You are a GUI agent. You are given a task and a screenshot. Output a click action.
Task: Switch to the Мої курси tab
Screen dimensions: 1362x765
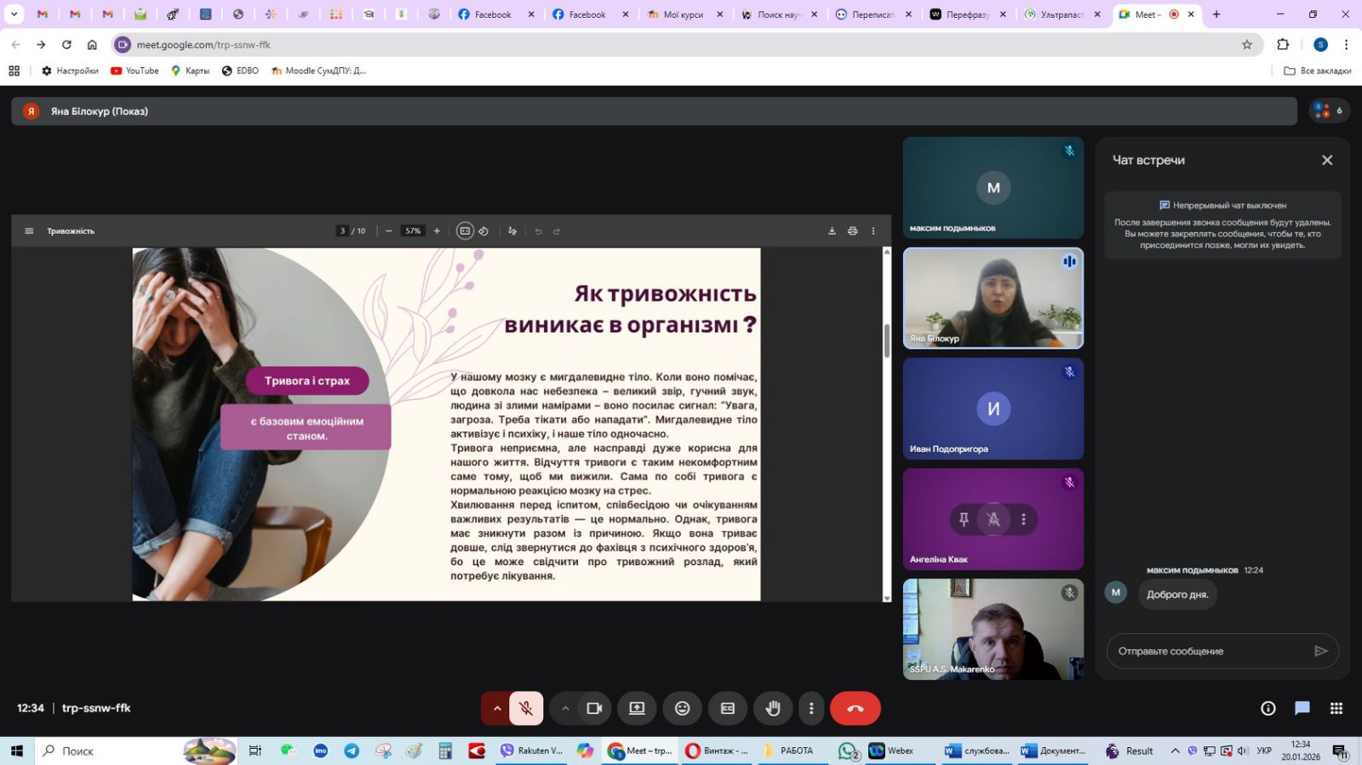[x=683, y=14]
